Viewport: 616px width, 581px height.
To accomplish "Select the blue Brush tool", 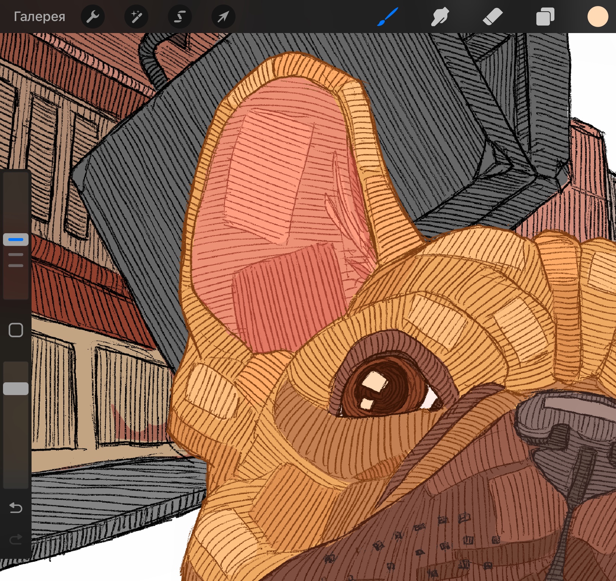I will pyautogui.click(x=387, y=17).
